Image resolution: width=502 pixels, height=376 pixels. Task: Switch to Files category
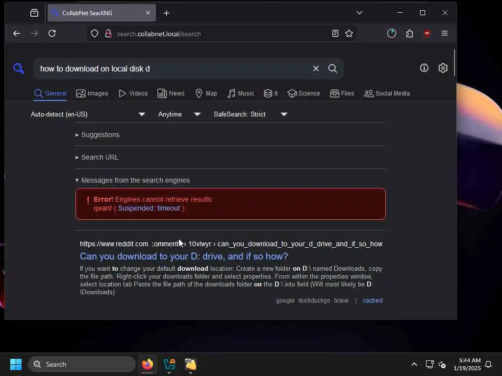tap(342, 94)
